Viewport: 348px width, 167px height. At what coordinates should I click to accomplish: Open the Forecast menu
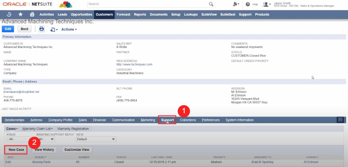[x=123, y=14]
